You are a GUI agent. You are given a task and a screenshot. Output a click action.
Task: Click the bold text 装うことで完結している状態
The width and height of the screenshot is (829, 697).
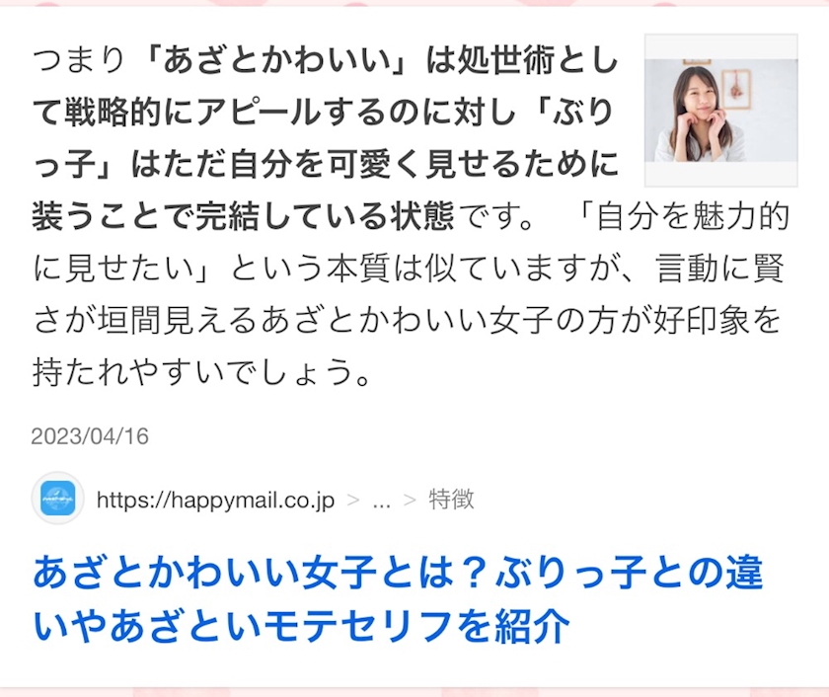(x=243, y=216)
